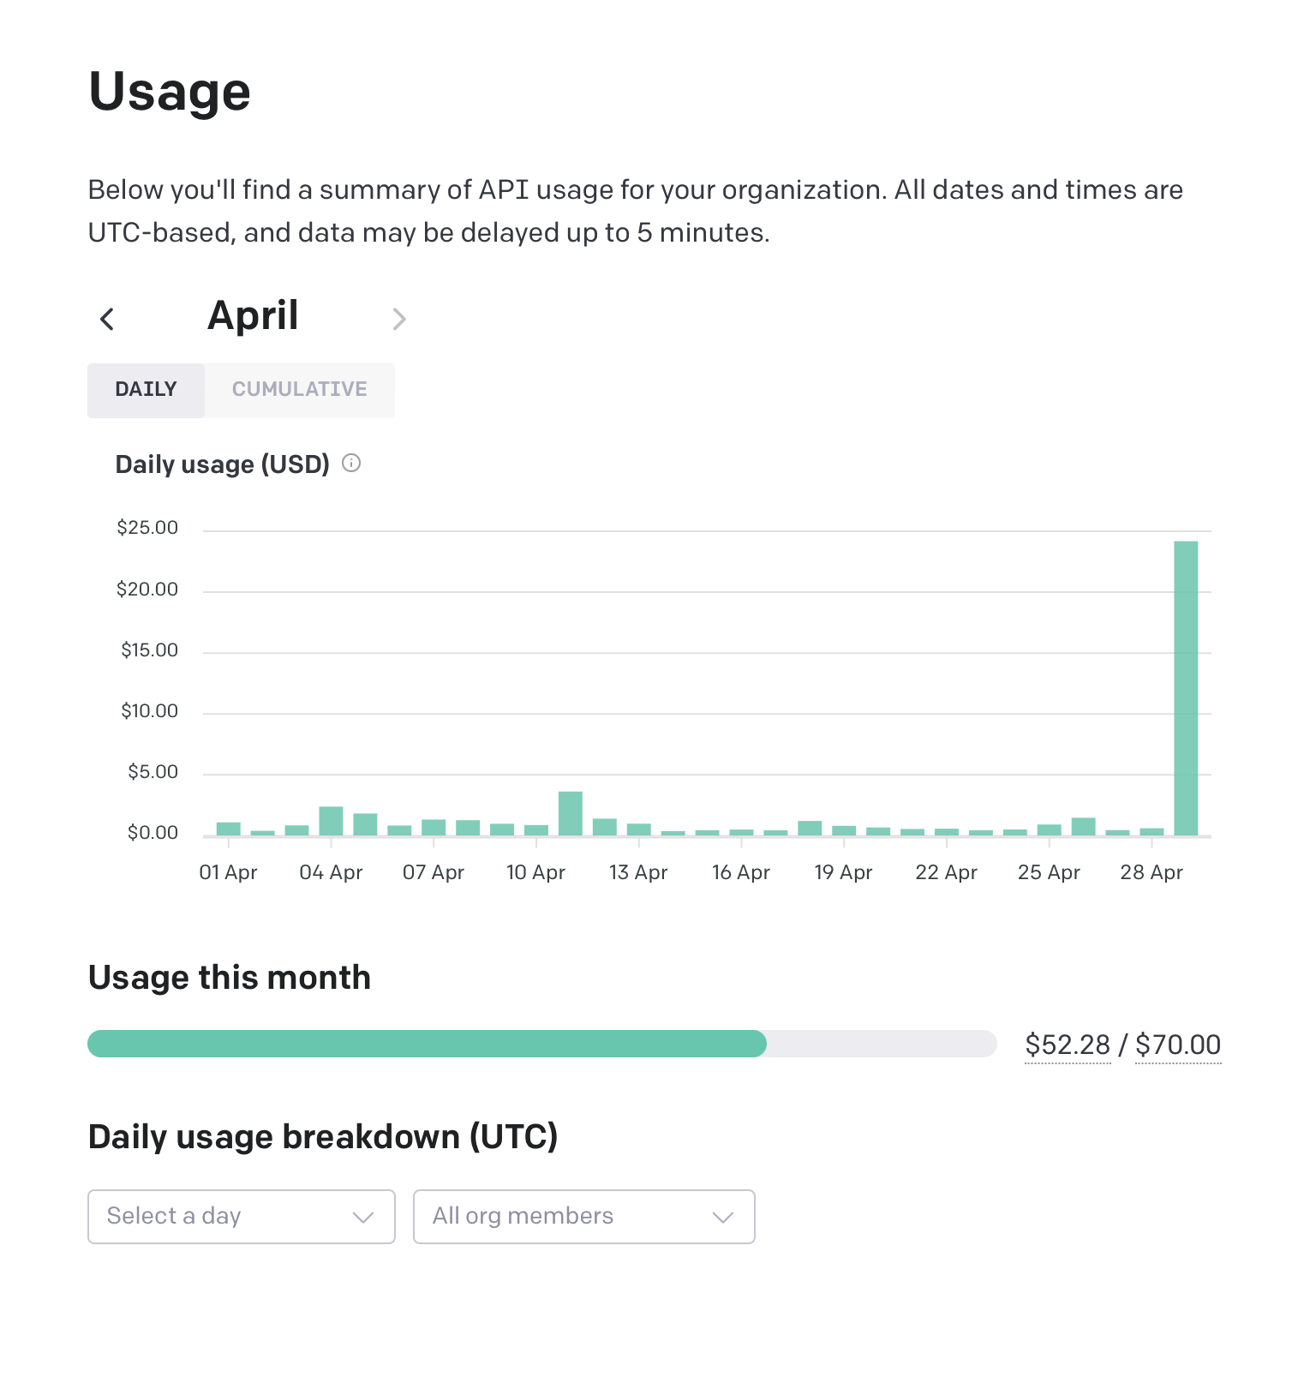Click the 26 Apr usage bar
The image size is (1304, 1383).
click(x=1083, y=826)
